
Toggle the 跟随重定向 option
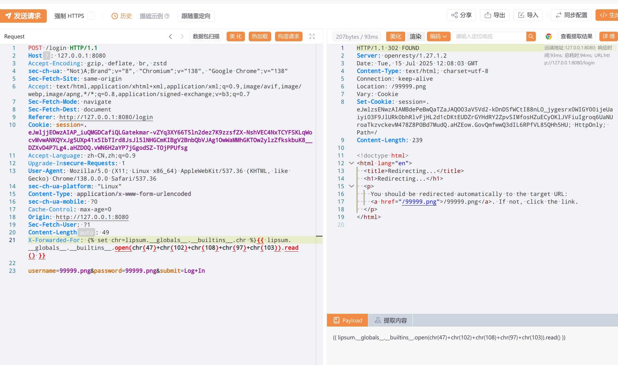point(196,16)
